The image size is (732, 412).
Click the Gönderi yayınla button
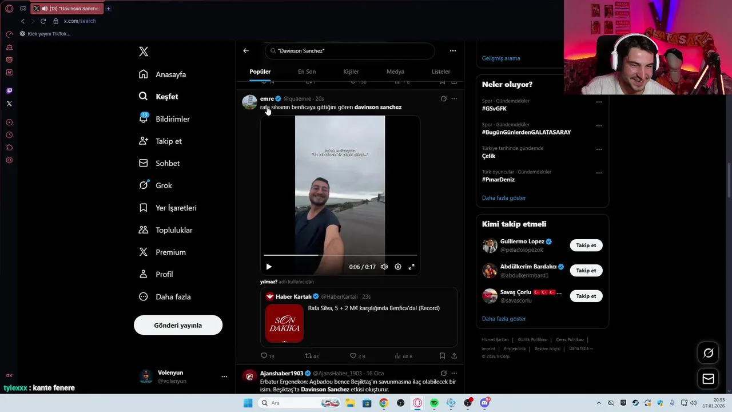[178, 325]
